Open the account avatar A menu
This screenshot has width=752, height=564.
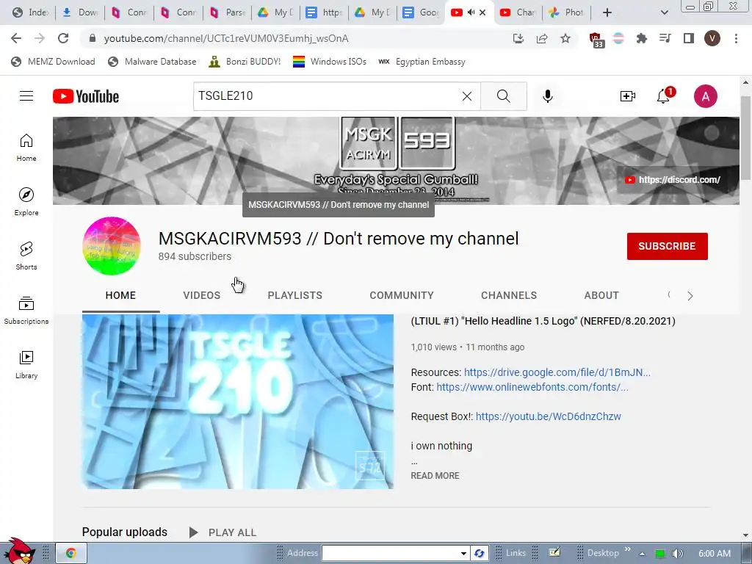tap(706, 96)
